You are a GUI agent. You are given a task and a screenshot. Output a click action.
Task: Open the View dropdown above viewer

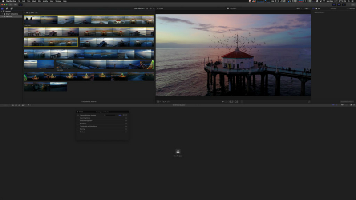pyautogui.click(x=307, y=8)
